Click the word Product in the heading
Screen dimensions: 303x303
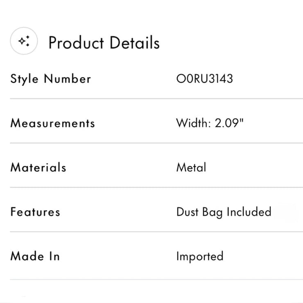pyautogui.click(x=76, y=43)
